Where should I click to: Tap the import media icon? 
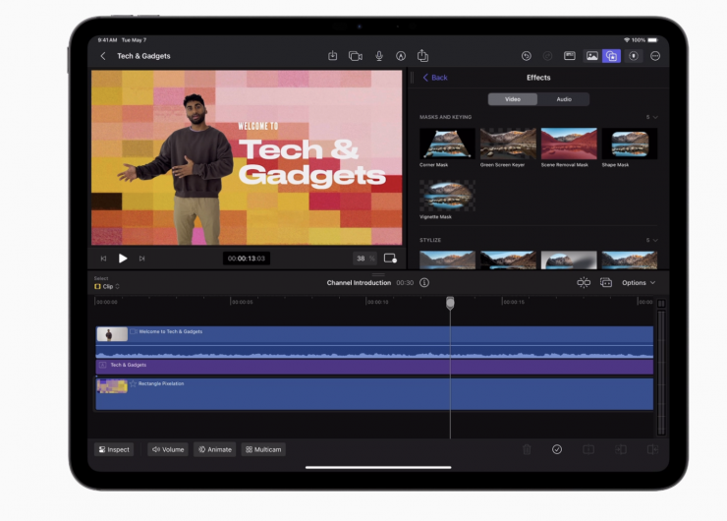(x=333, y=56)
